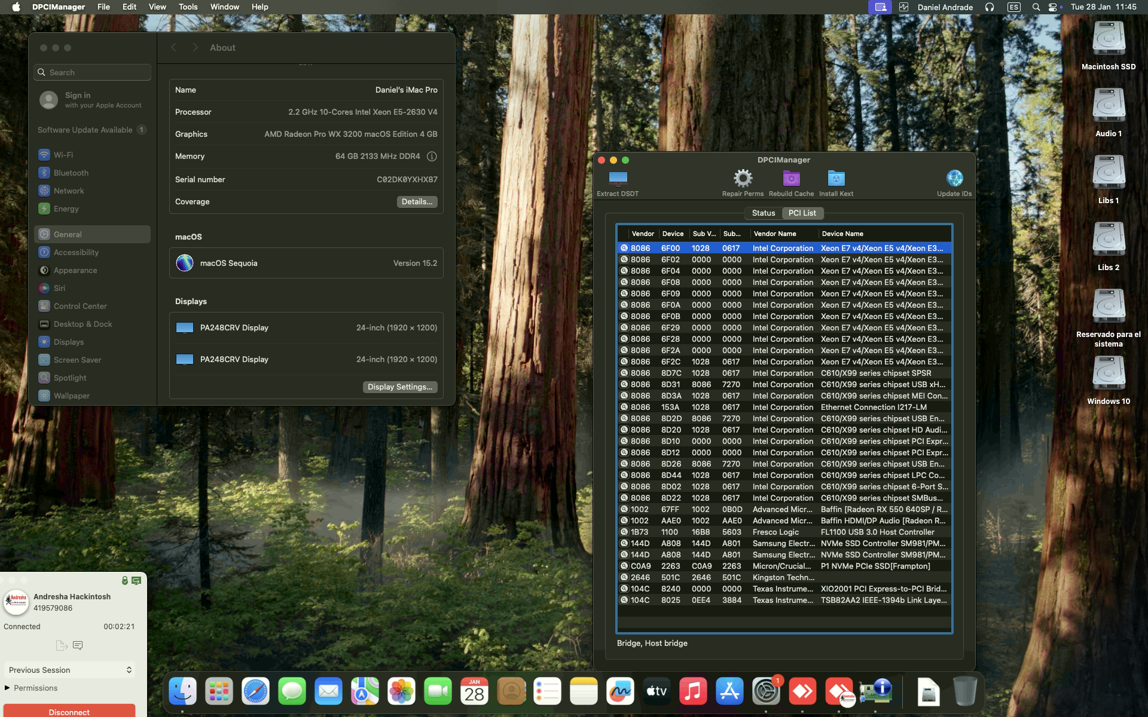Open App Store from the Dock
The width and height of the screenshot is (1148, 717).
coord(729,691)
